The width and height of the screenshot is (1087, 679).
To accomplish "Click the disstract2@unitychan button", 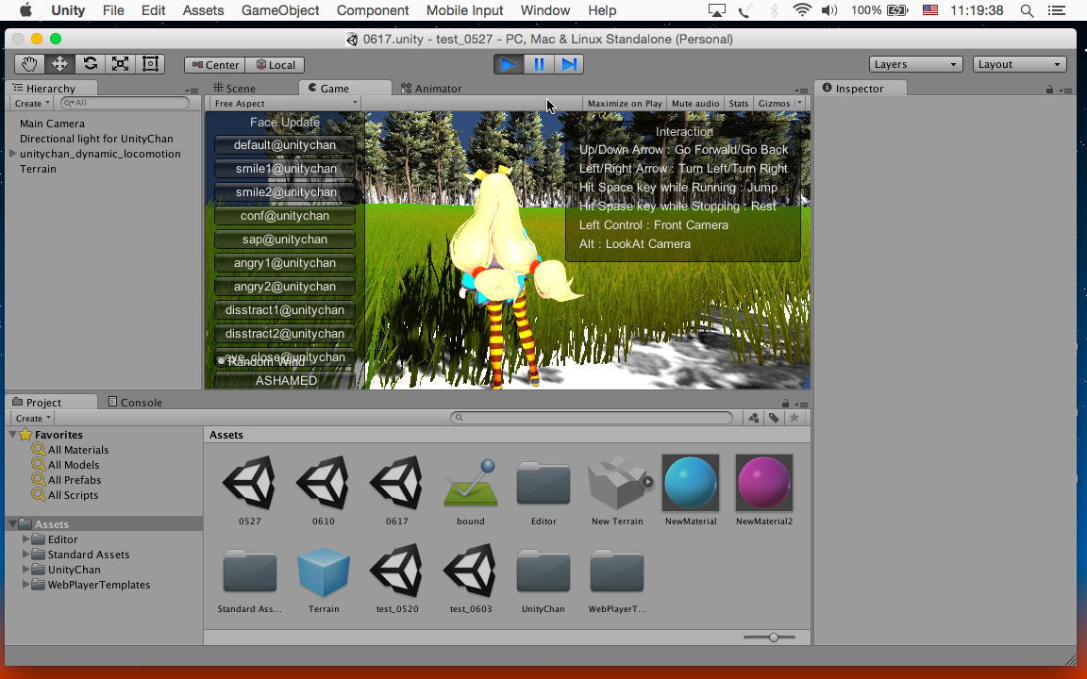I will (x=285, y=333).
